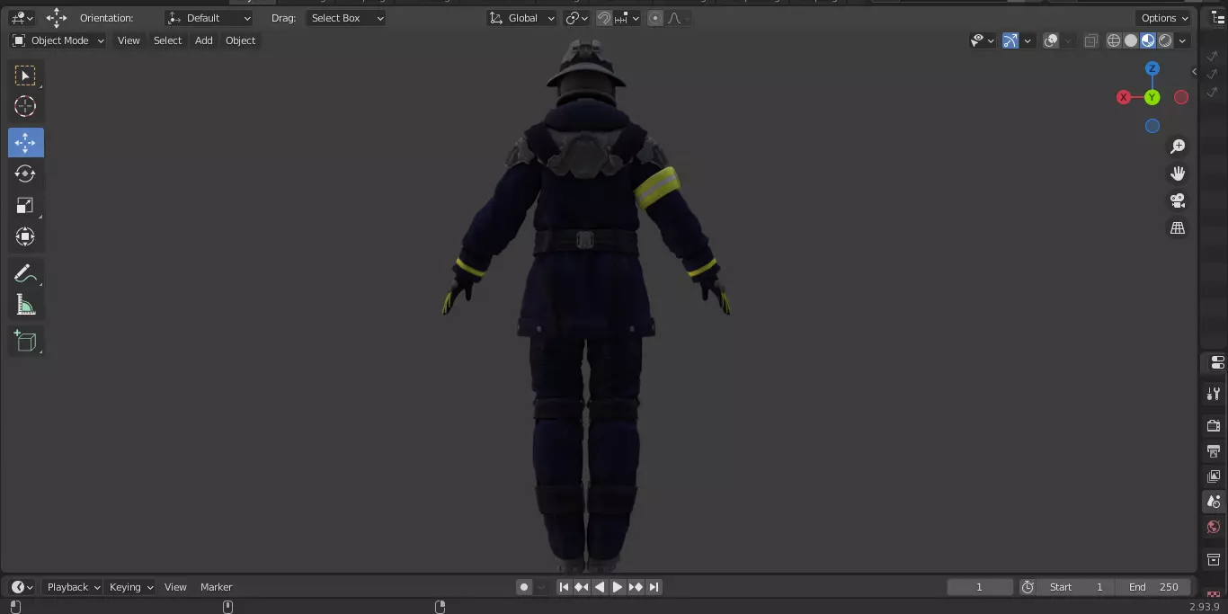The image size is (1228, 614).
Task: Click the blue Z axis gizmo handle
Action: [x=1152, y=68]
